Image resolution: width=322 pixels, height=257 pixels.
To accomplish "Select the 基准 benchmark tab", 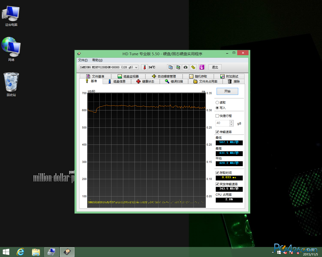I will pos(91,81).
